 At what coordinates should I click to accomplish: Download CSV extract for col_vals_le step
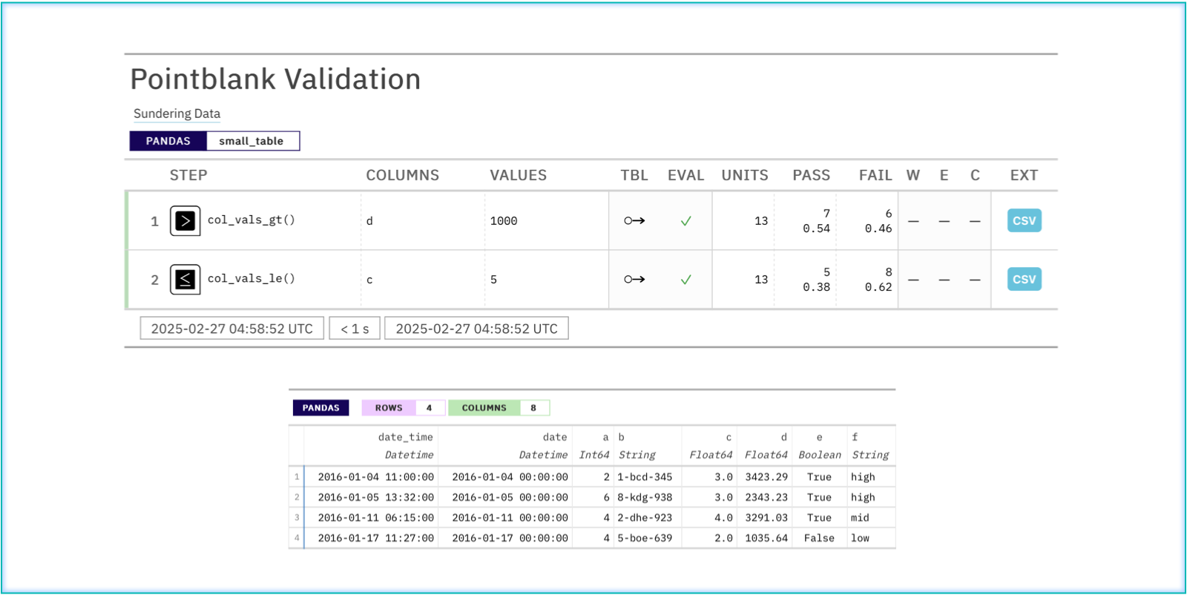[1024, 280]
